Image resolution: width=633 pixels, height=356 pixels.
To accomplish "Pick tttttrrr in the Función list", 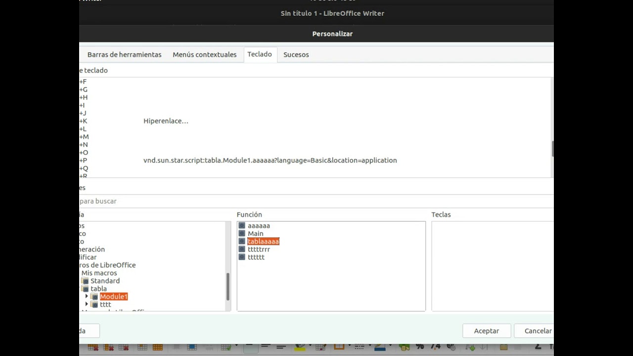I will point(259,249).
